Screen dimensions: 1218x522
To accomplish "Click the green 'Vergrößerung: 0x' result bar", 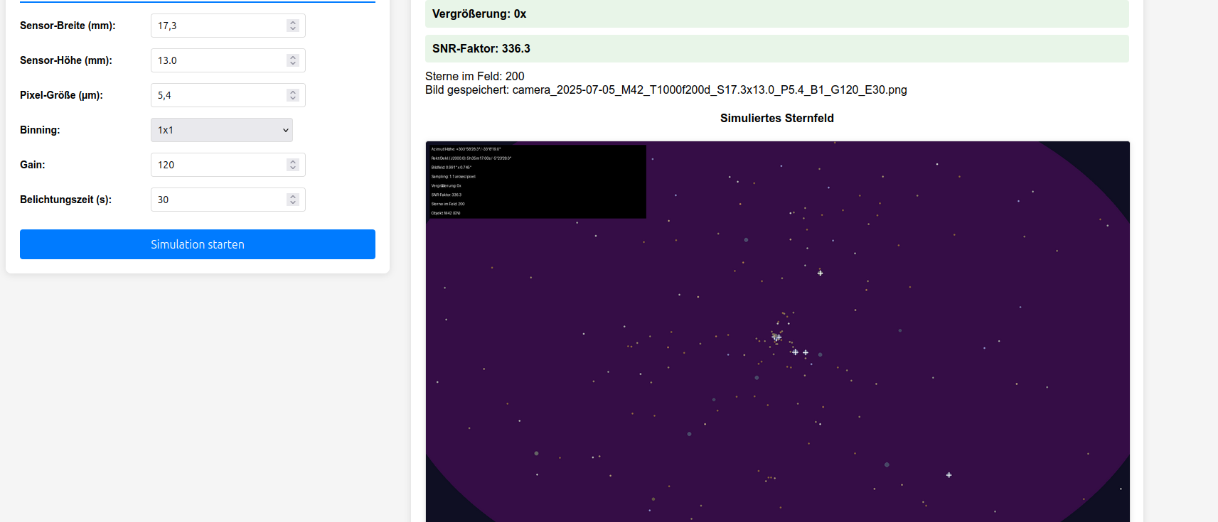I will [x=777, y=14].
